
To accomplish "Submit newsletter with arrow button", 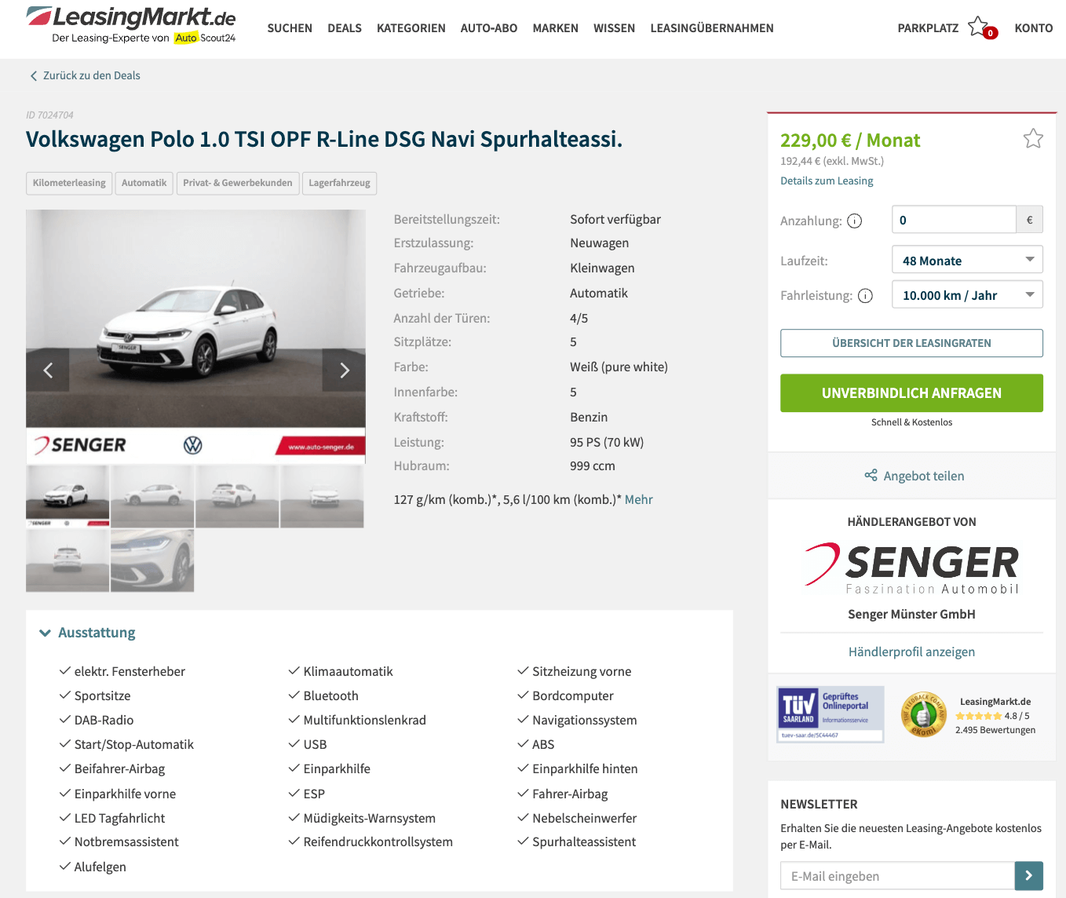I will 1028,875.
